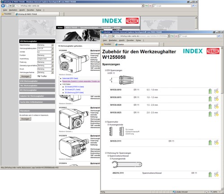Image resolution: width=224 pixels, height=194 pixels.
Task: Click the Anzeigen button under filters
Action: (x=26, y=76)
